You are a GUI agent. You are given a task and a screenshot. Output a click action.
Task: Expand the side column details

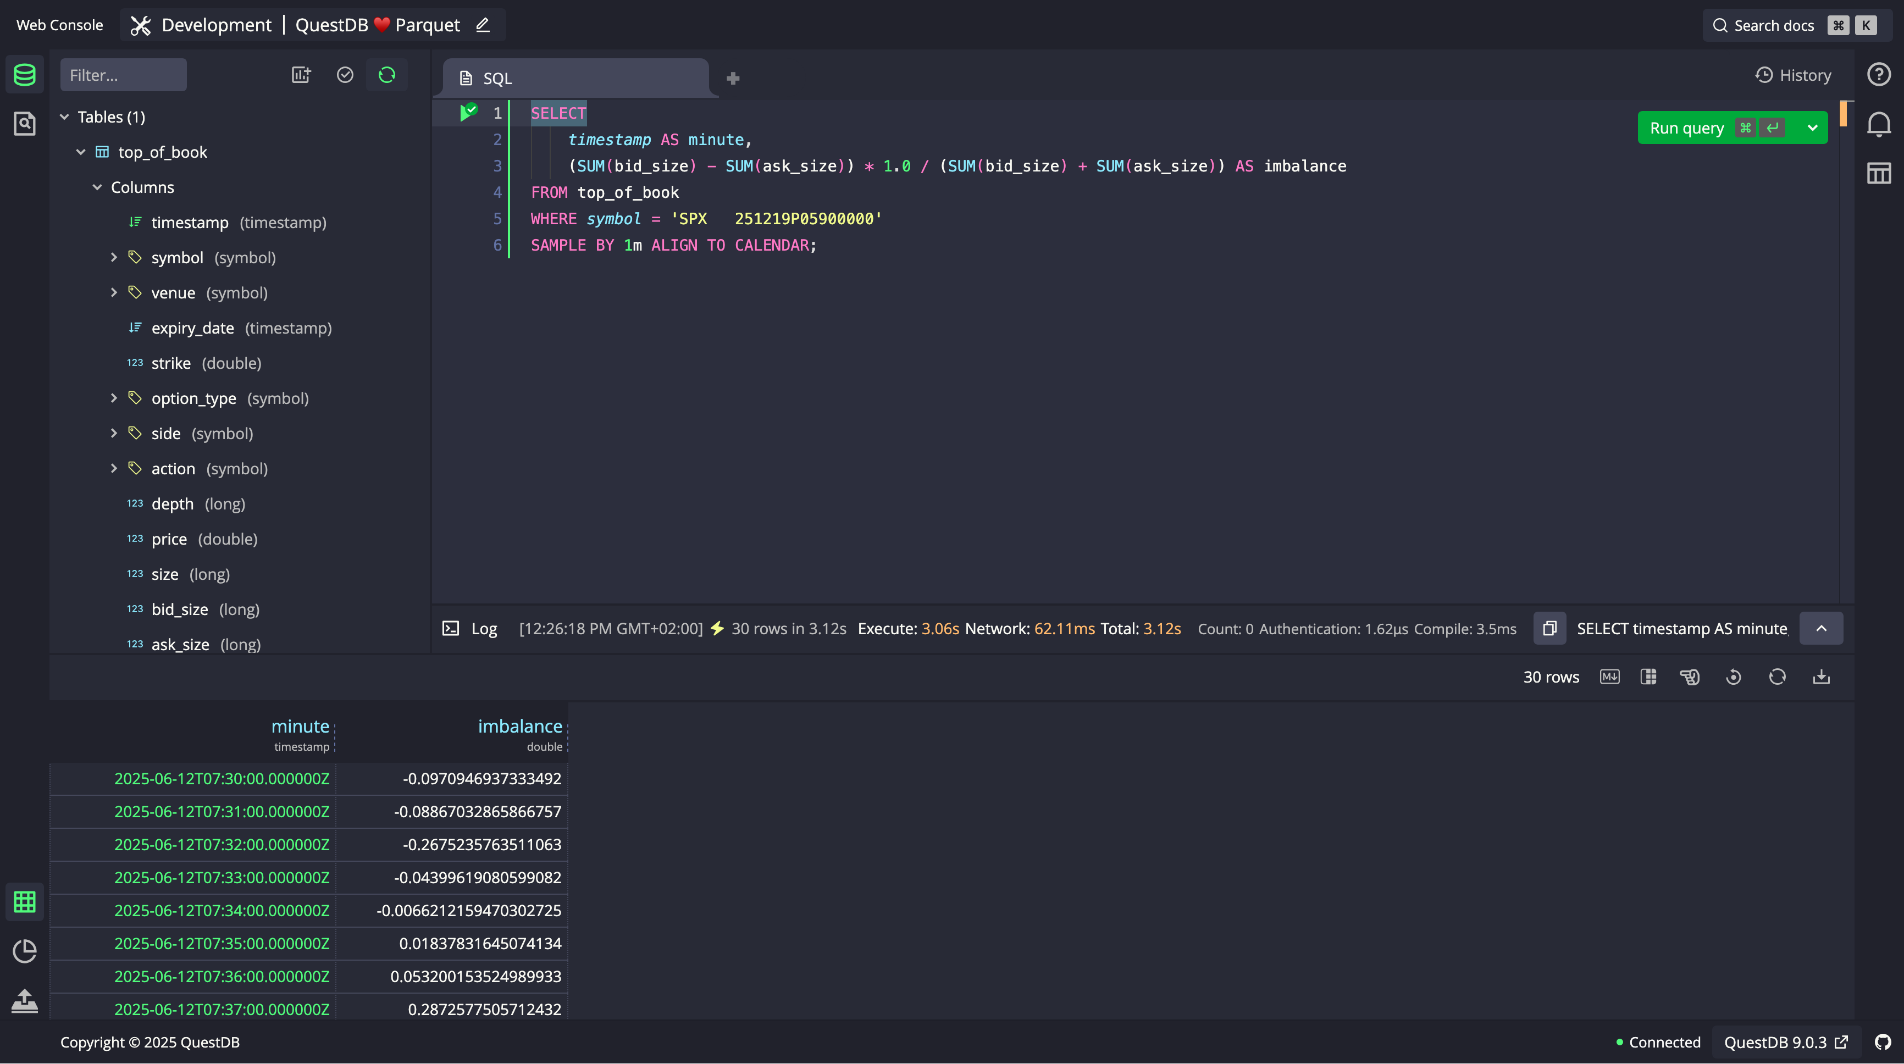point(113,433)
